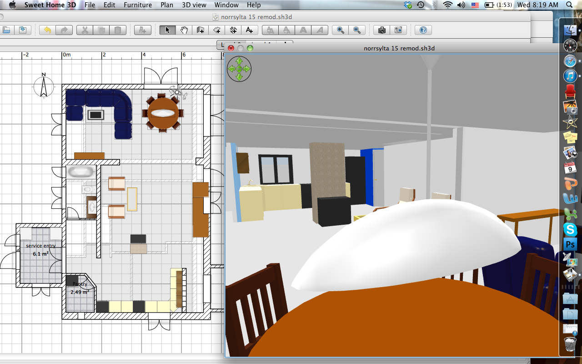Click the add furniture to home button
Screen dimensions: 582x364
142,30
